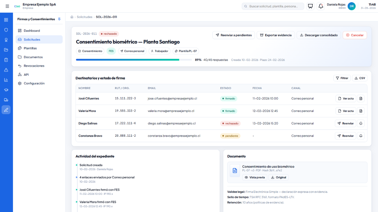Go to Solicitudes breadcrumb link

(84, 17)
